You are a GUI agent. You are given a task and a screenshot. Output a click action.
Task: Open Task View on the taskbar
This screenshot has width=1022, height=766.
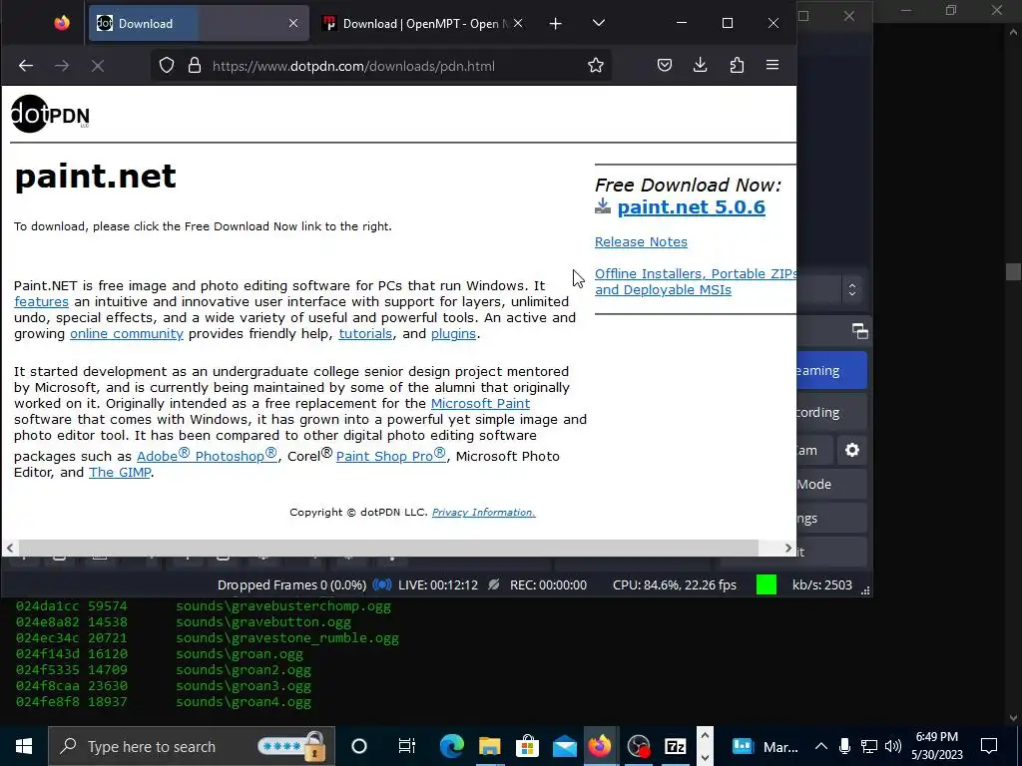click(x=407, y=746)
